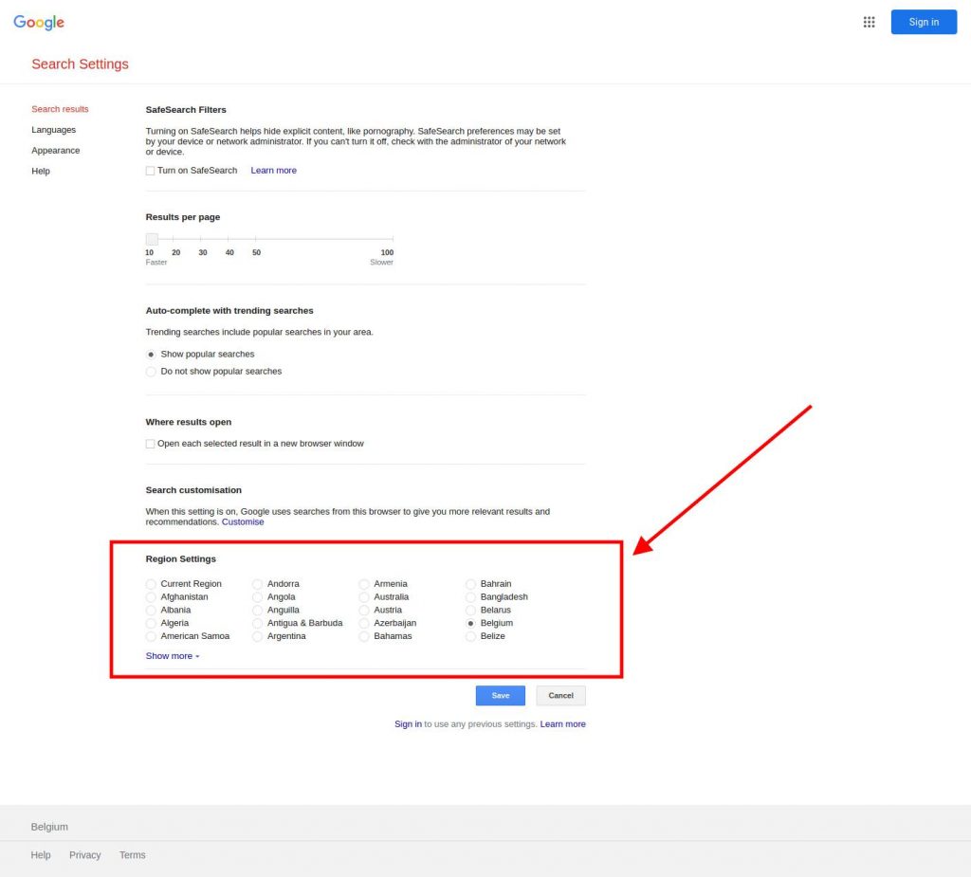Select Algeria as region
Screen dimensions: 971x877
point(151,623)
